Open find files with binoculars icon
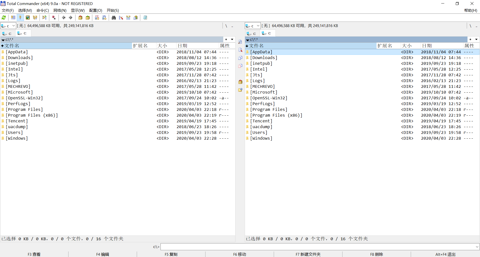The height and width of the screenshot is (257, 480). click(x=114, y=18)
